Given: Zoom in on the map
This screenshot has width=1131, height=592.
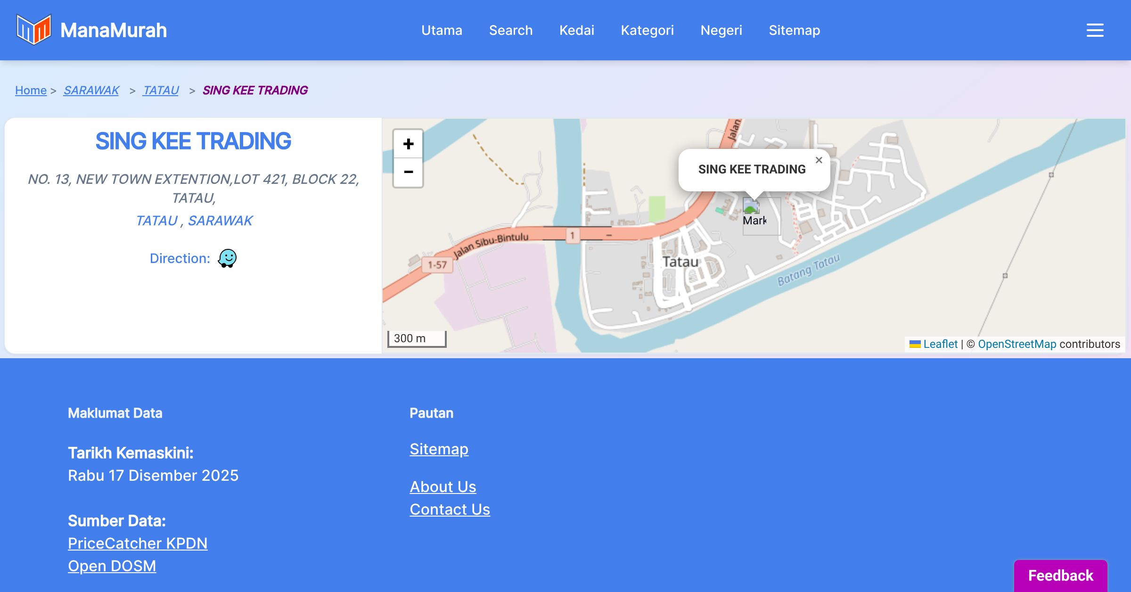Looking at the screenshot, I should click(x=408, y=144).
